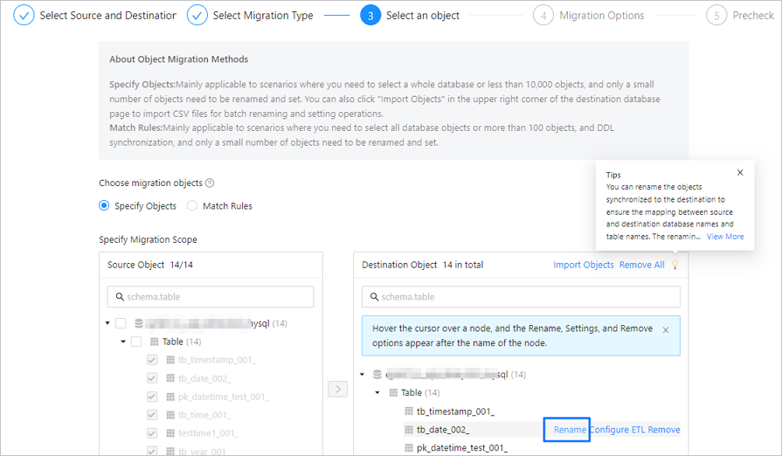Toggle the source Table (14) checkbox
This screenshot has height=456, width=782.
136,342
